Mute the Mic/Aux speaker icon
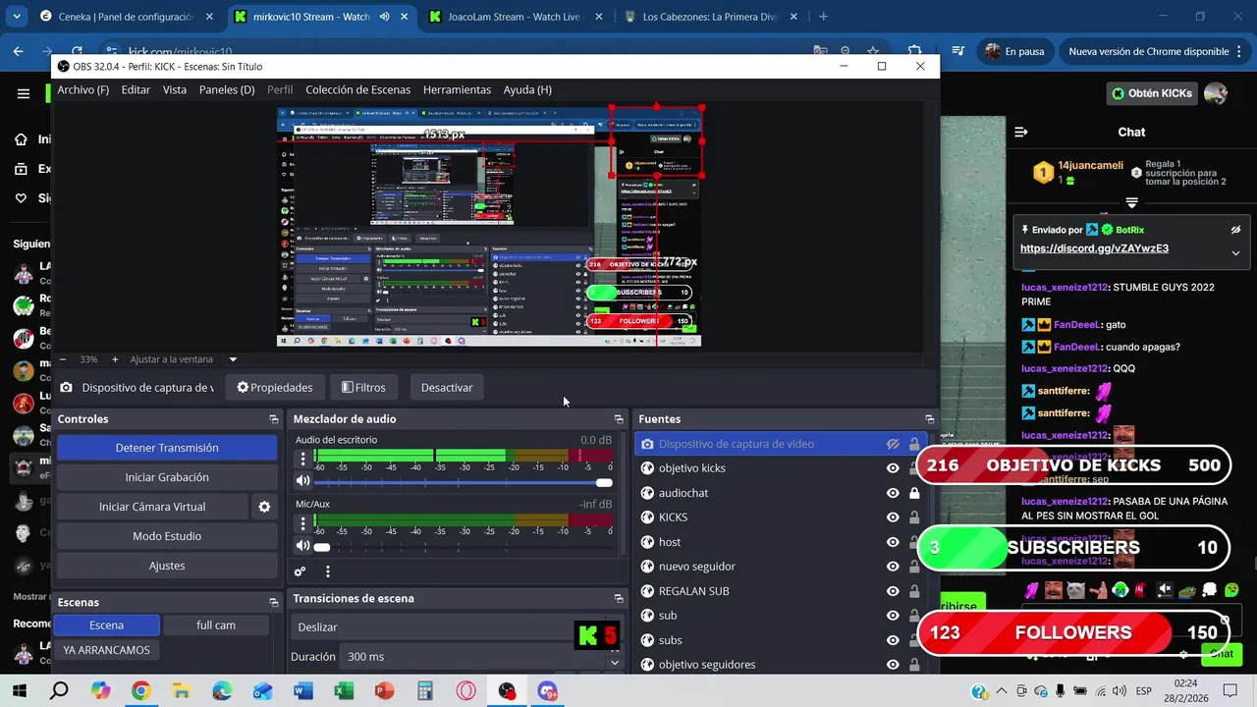Viewport: 1257px width, 707px height. (302, 546)
